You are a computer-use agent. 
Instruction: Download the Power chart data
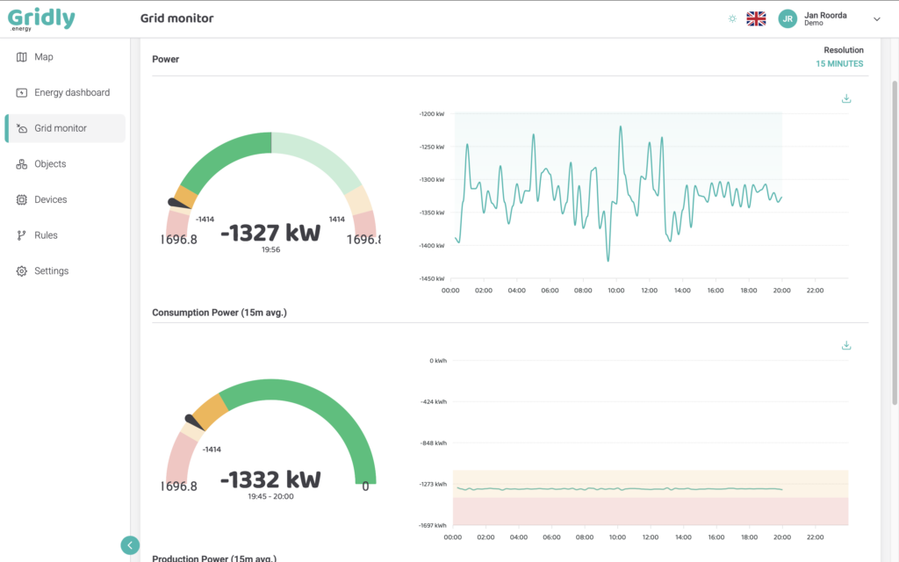point(845,98)
